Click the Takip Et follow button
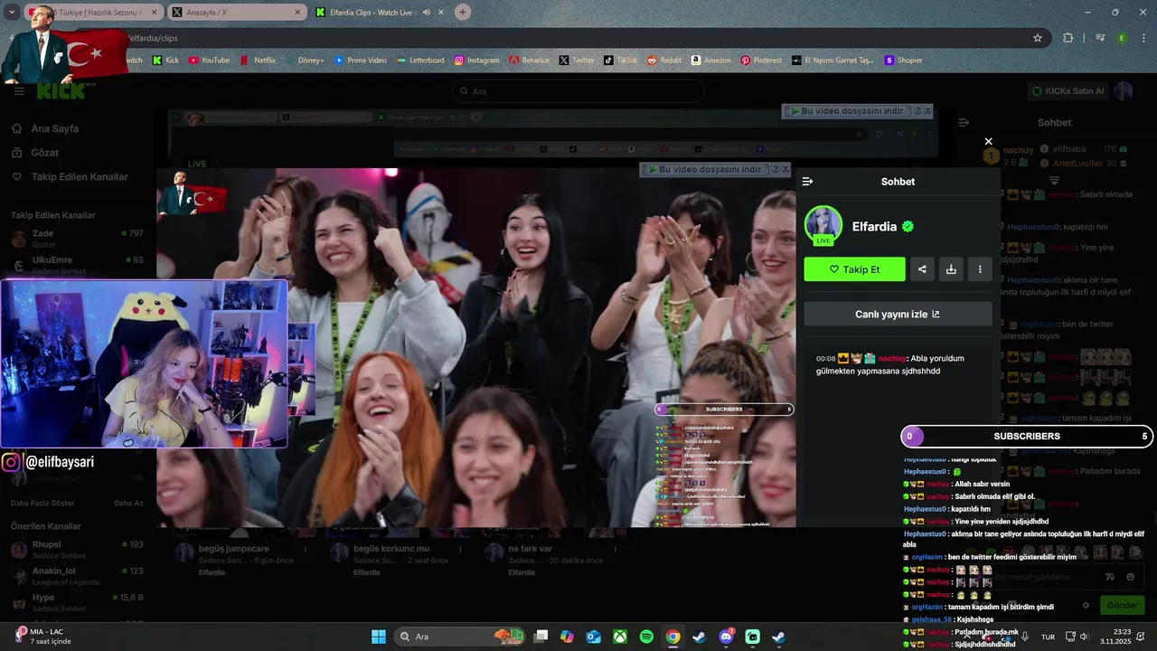This screenshot has height=651, width=1157. point(854,269)
